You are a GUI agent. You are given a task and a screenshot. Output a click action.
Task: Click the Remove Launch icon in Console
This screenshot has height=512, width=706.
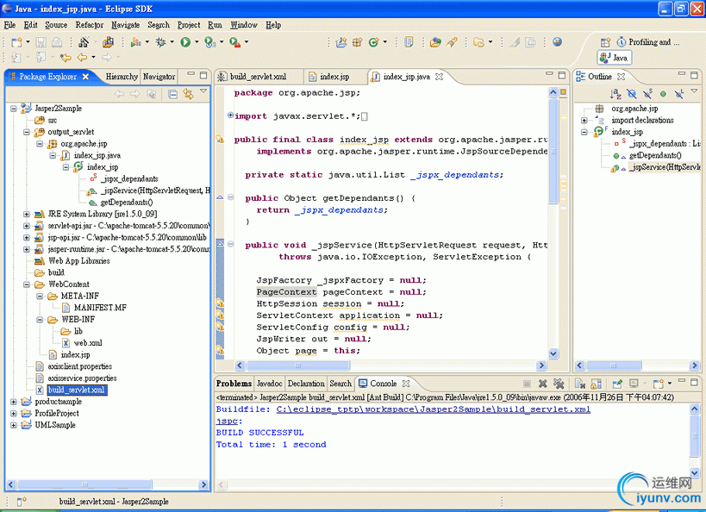tap(543, 384)
